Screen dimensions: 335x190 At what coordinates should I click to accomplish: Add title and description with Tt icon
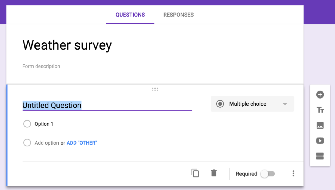320,110
